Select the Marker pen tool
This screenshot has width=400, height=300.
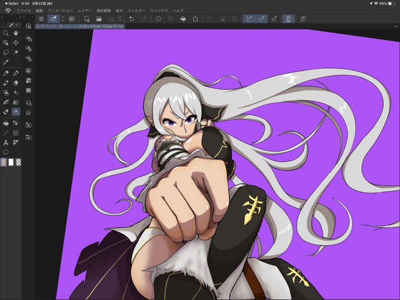click(x=6, y=112)
